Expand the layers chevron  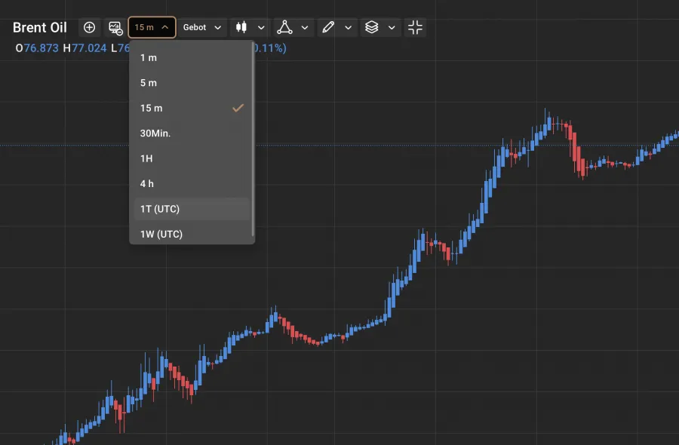392,27
